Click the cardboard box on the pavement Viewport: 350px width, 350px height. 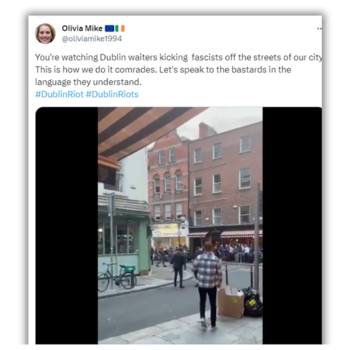231,303
